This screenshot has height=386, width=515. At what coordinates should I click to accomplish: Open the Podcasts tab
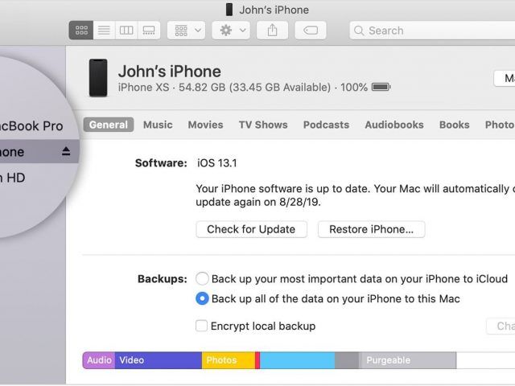tap(326, 125)
